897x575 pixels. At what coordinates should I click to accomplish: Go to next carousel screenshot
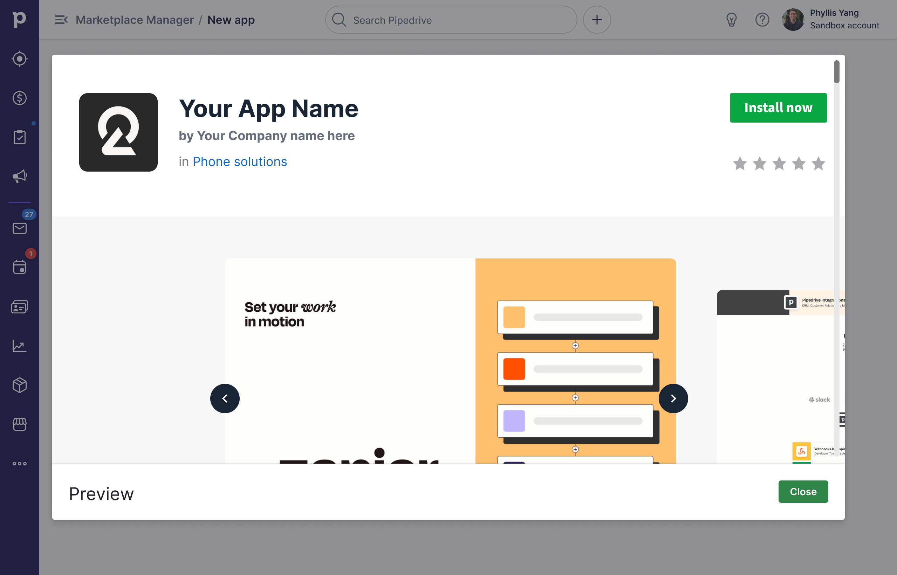(673, 399)
